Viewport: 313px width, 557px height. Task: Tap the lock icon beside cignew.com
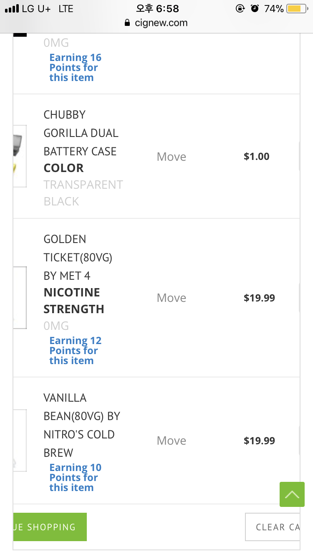128,23
